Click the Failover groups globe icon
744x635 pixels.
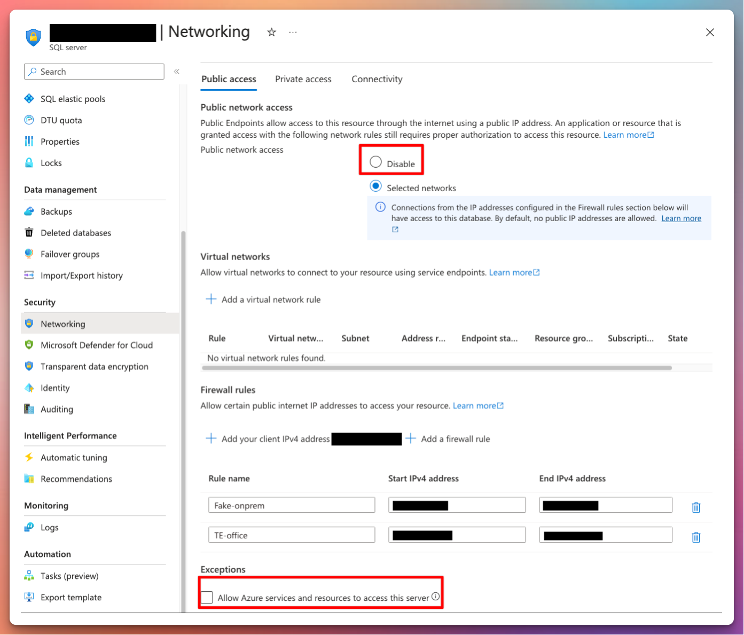coord(29,254)
